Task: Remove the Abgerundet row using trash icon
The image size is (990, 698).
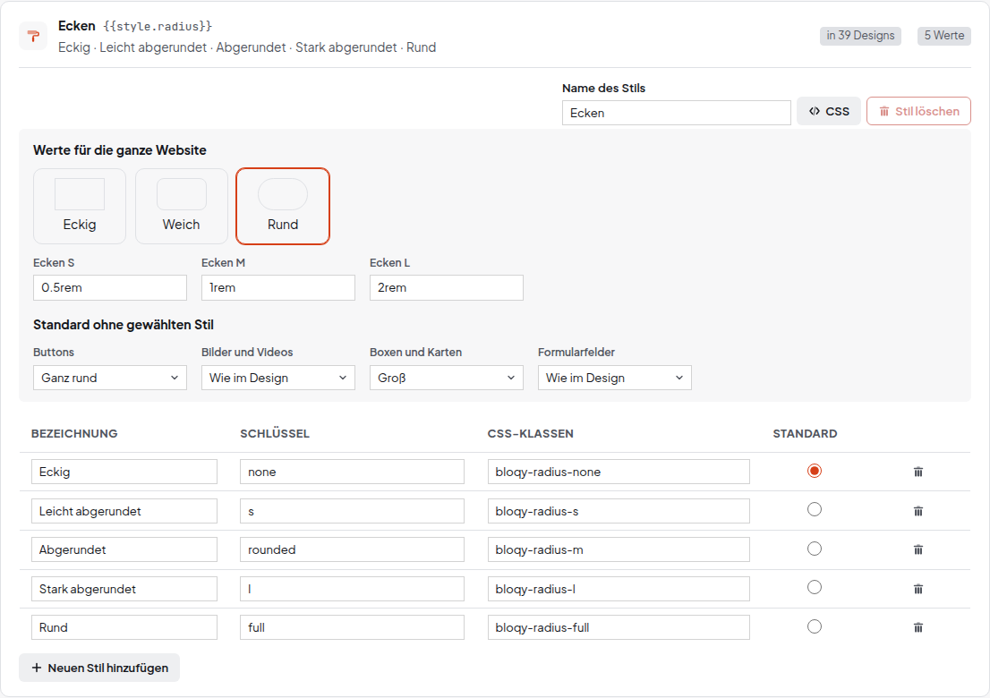Action: point(918,549)
